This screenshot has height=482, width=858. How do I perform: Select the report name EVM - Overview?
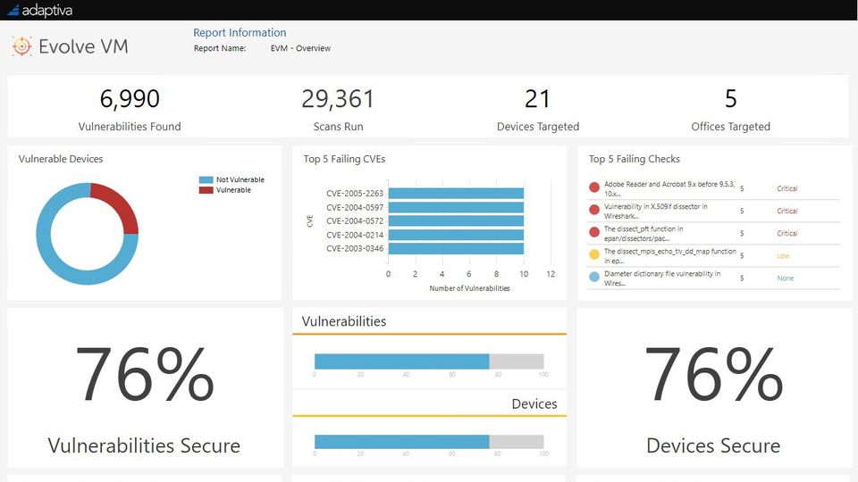click(x=300, y=48)
